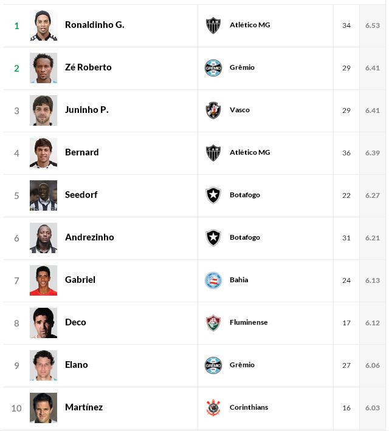Open the Martínez player name link

84,407
